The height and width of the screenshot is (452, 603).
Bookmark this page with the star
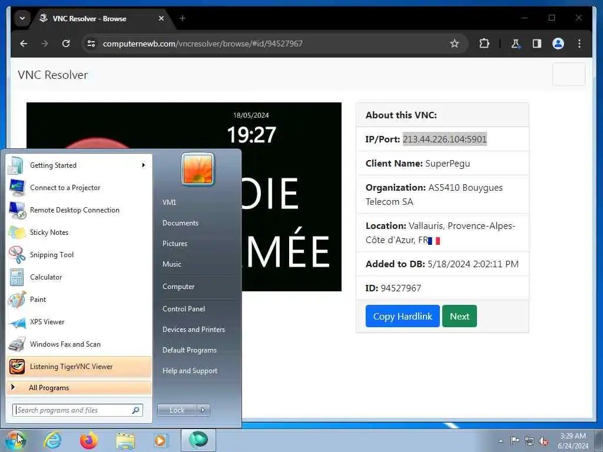[455, 44]
